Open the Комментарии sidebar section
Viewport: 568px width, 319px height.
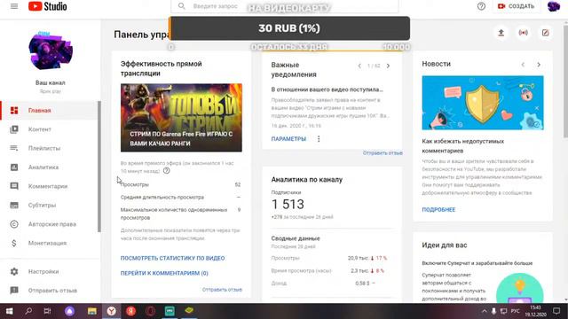pos(49,186)
